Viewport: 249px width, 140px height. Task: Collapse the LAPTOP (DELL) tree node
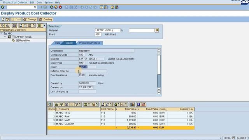coord(5,37)
